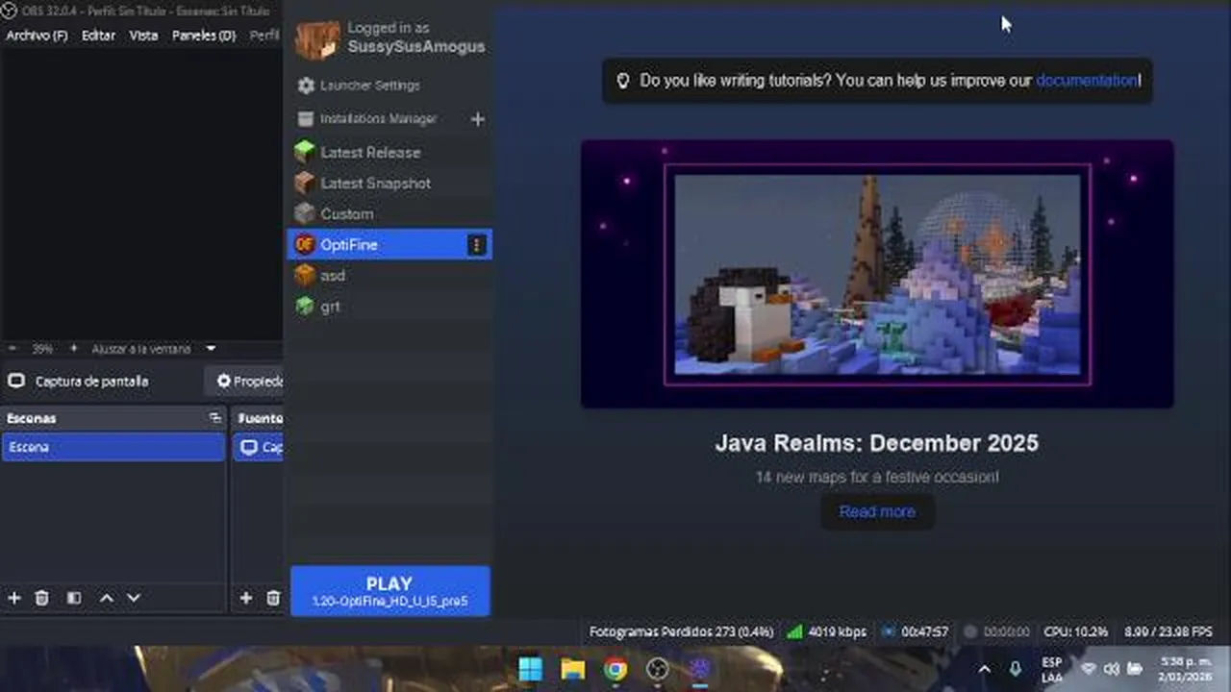The width and height of the screenshot is (1231, 692).
Task: Click Escenas panel dock icon
Action: point(214,418)
